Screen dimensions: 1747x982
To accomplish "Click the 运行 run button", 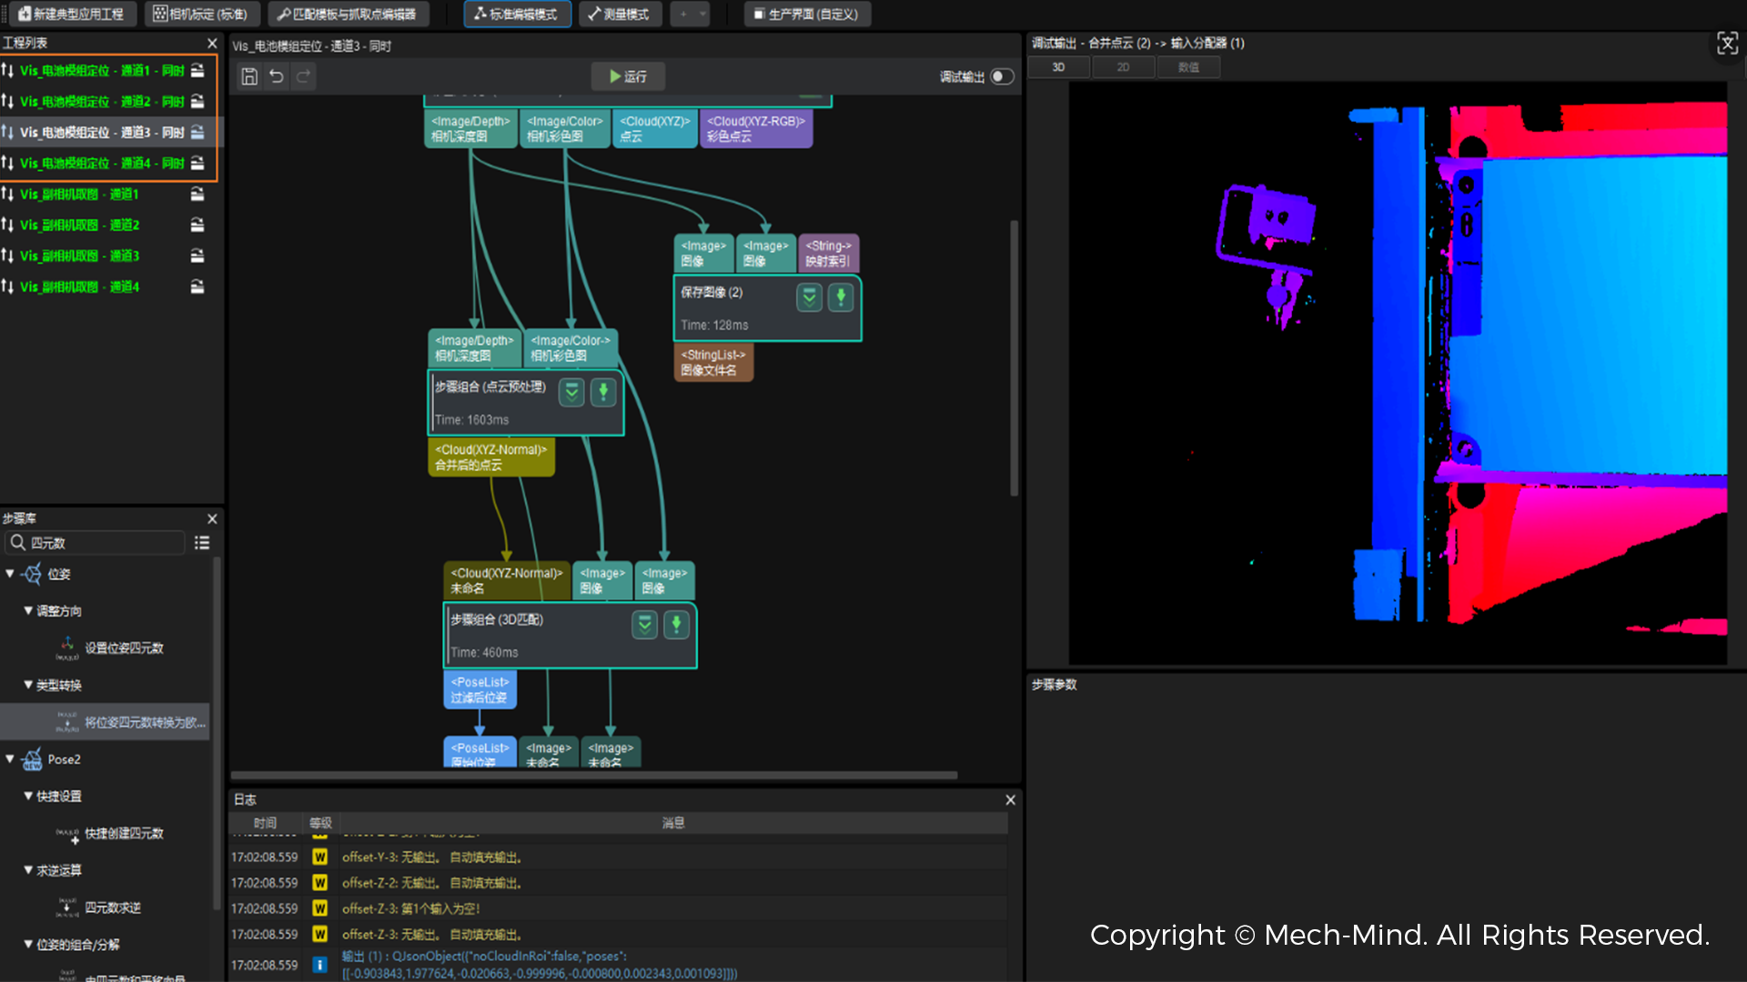I will pyautogui.click(x=628, y=76).
